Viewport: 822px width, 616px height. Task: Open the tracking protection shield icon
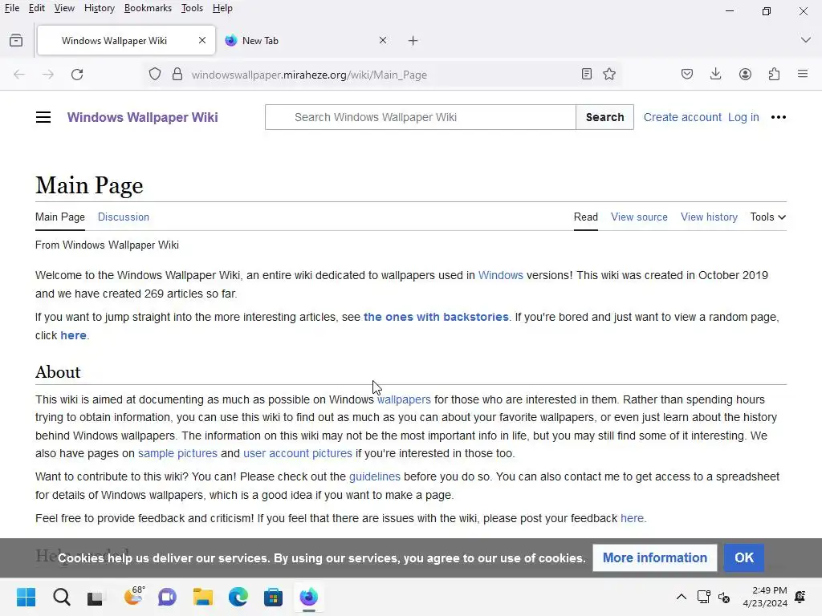(155, 75)
